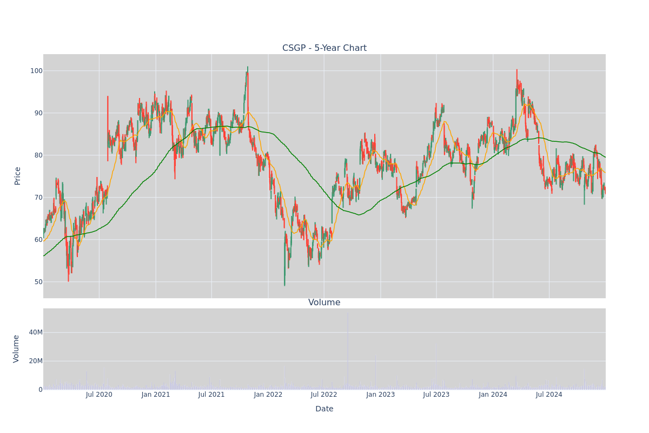
Task: Click the chart title CSGP - 5-Year Chart
Action: 325,48
